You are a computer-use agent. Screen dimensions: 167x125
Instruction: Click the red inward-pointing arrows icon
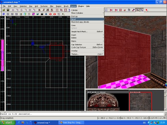[50, 14]
